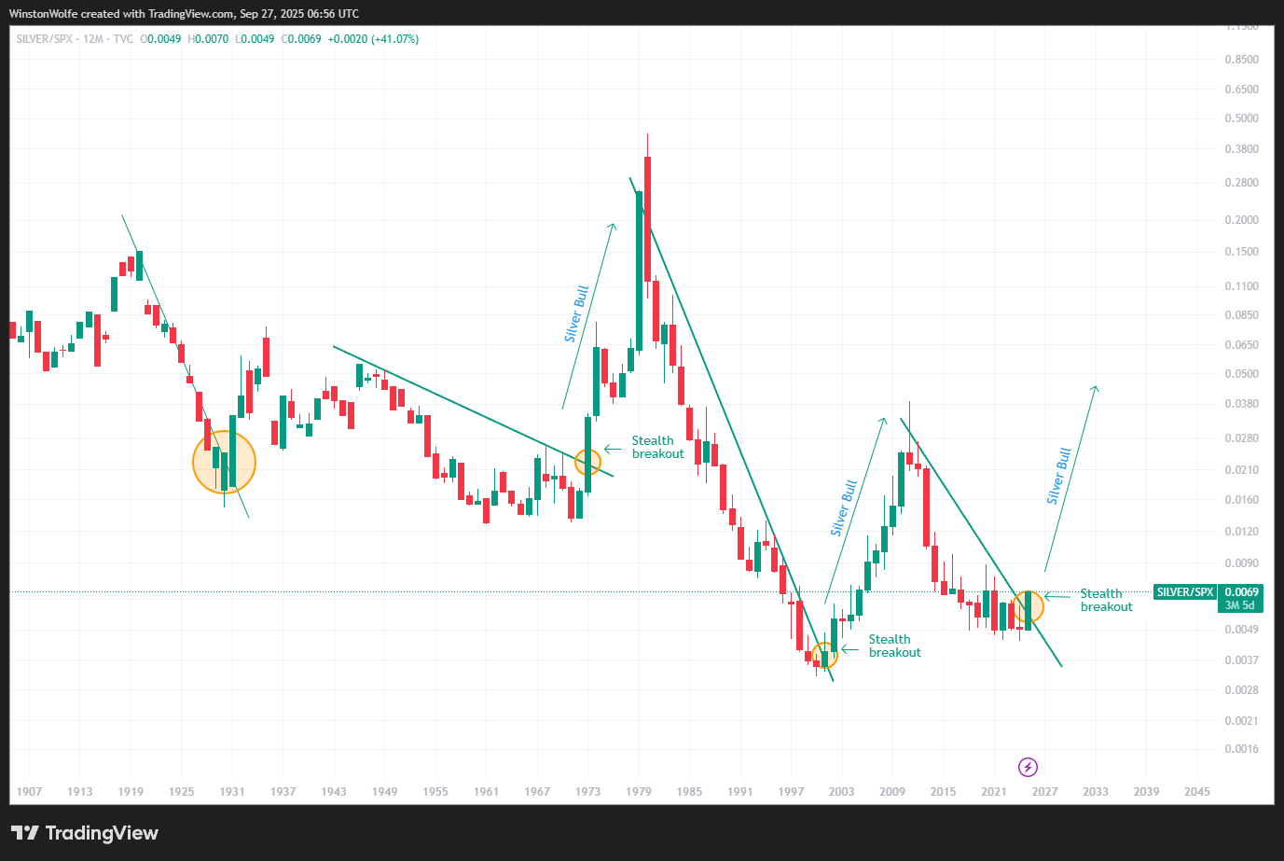Click the 0.0210 price axis label
The image size is (1284, 861).
point(1241,470)
